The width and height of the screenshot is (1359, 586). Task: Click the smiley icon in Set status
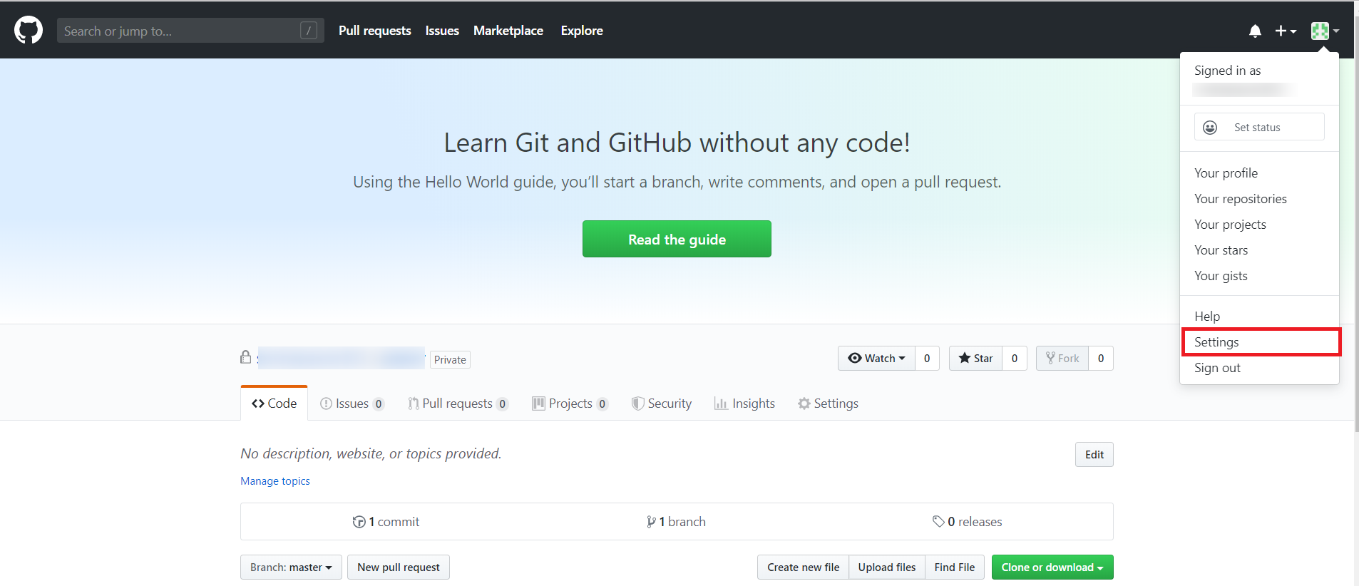click(x=1210, y=128)
